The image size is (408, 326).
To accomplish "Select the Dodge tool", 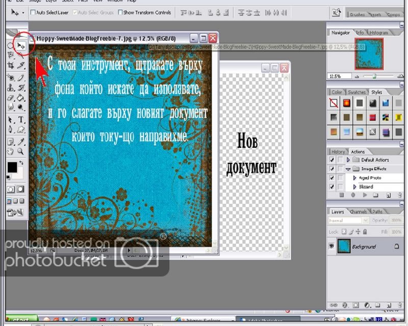I will (x=21, y=107).
